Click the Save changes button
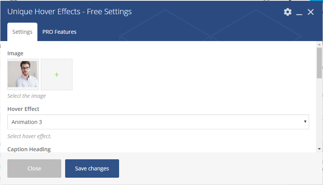Screen dimensions: 323x185 [x=92, y=168]
